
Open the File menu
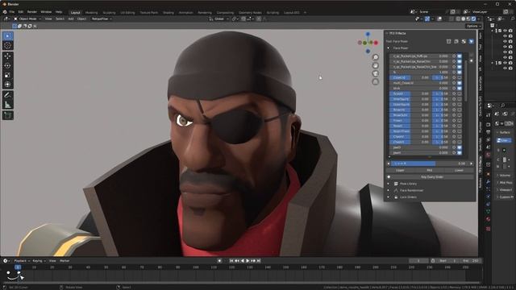click(x=12, y=12)
